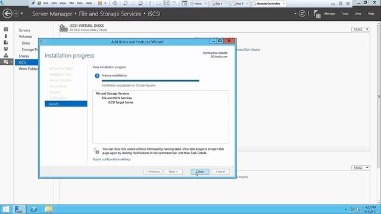The height and width of the screenshot is (214, 381).
Task: Click the Dashboard icon in left sidebar
Action: [6, 29]
